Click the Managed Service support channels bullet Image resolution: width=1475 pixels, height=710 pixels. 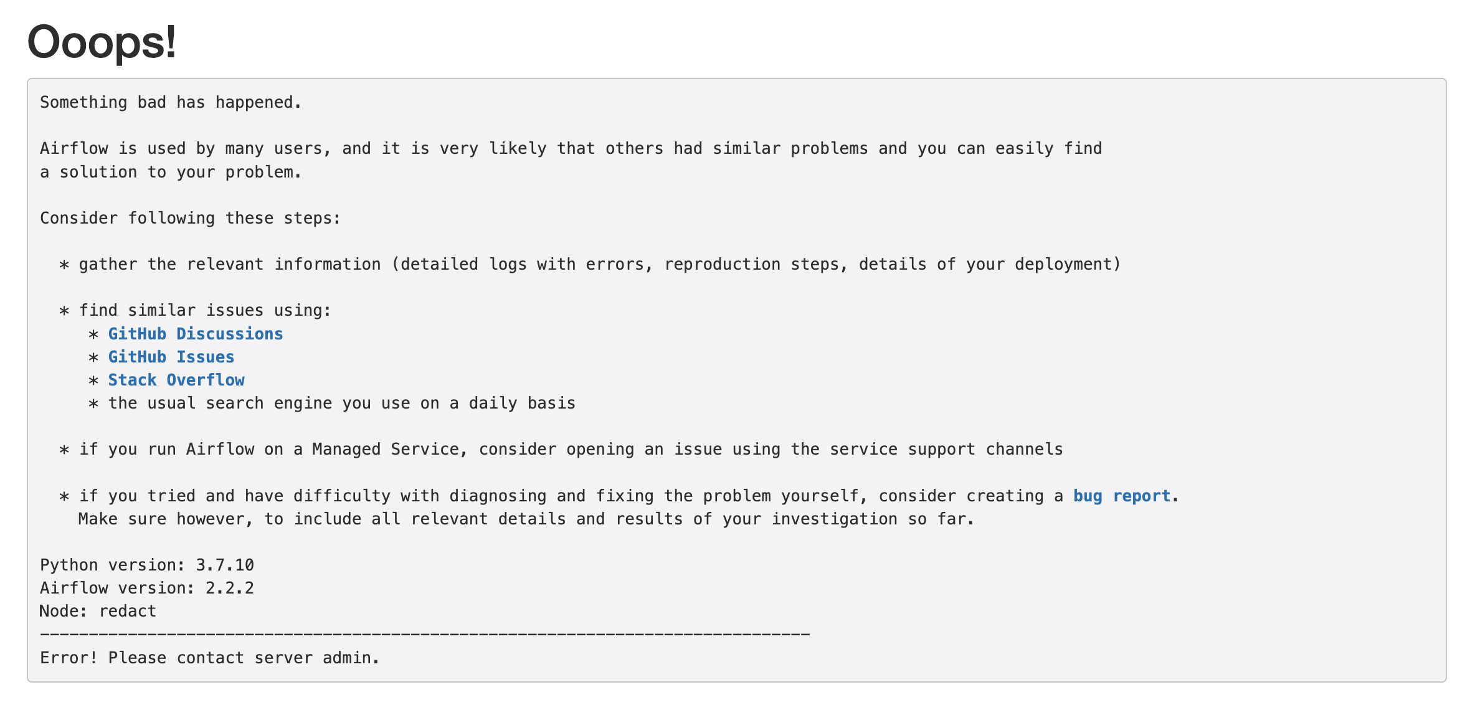click(x=561, y=449)
